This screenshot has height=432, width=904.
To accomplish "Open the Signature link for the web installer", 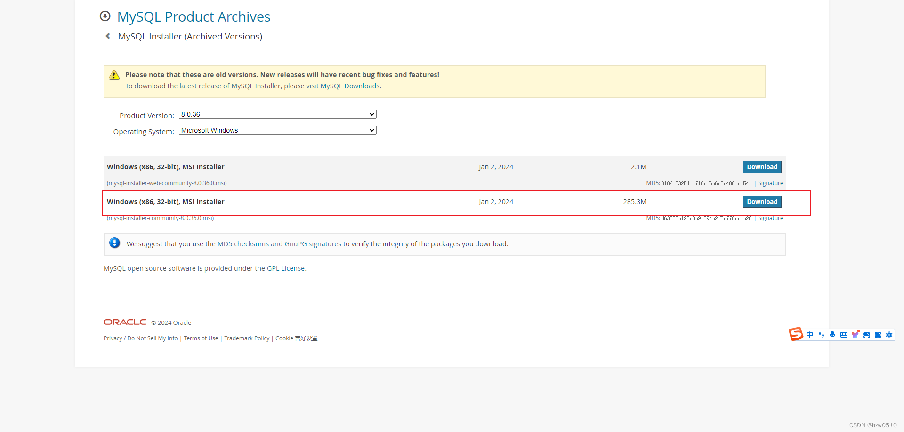I will 770,183.
